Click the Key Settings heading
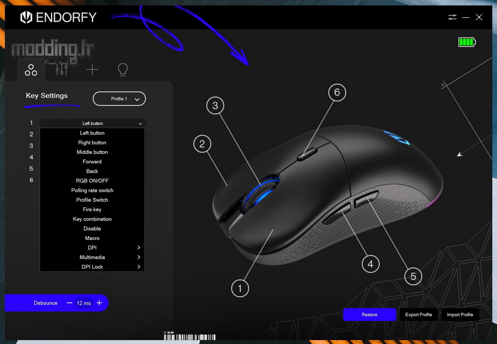The height and width of the screenshot is (344, 497). click(x=47, y=96)
